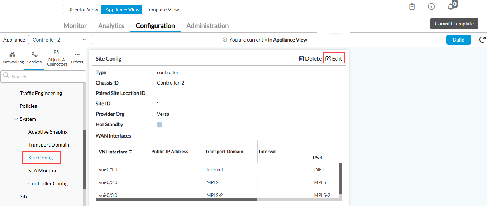
Task: Click the Build button
Action: (458, 40)
